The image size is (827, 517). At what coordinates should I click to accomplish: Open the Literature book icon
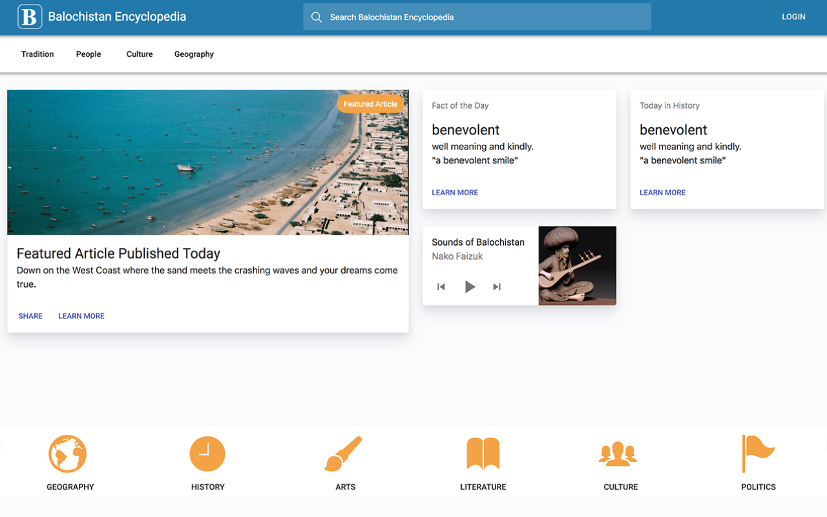483,454
